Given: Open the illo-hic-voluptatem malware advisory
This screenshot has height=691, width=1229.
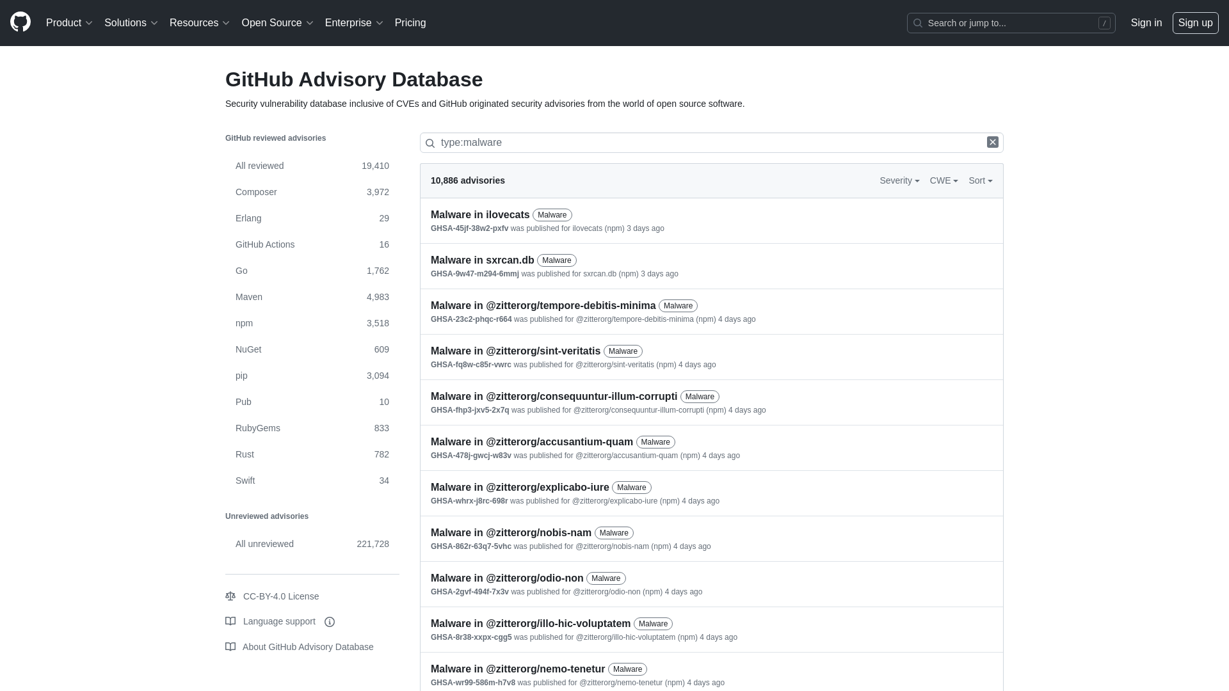Looking at the screenshot, I should click(531, 624).
